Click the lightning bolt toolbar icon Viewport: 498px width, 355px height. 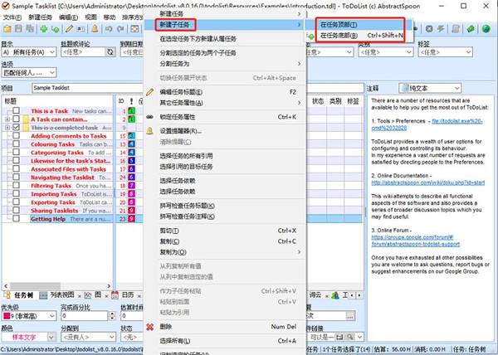[x=441, y=29]
